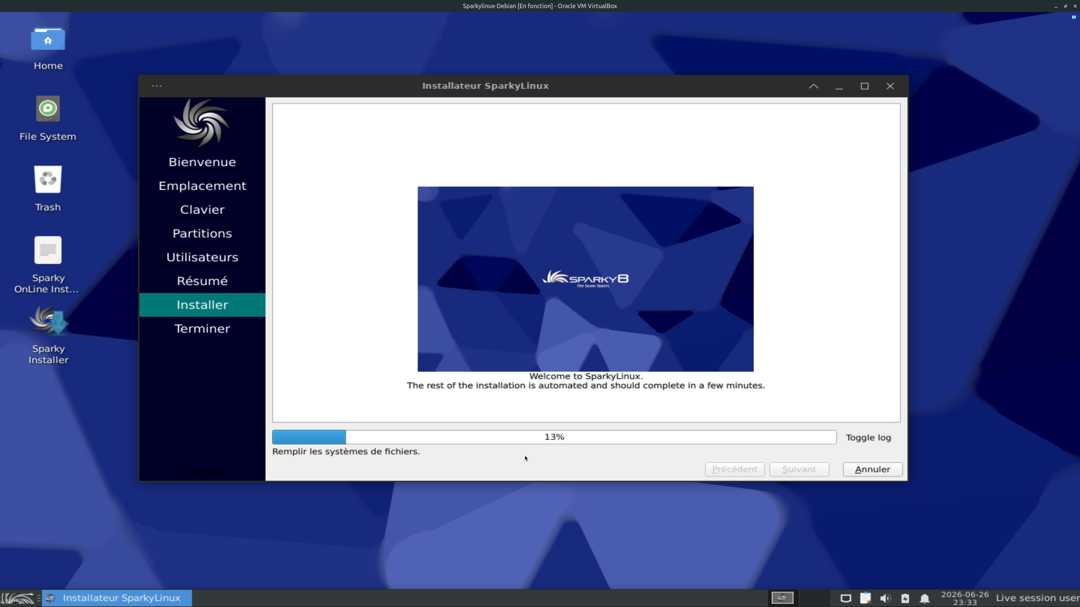
Task: Roll up the installer window with the shade arrow
Action: [x=813, y=86]
